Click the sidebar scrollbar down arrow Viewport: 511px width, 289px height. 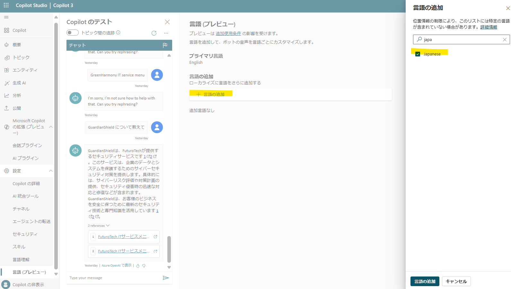pyautogui.click(x=56, y=274)
